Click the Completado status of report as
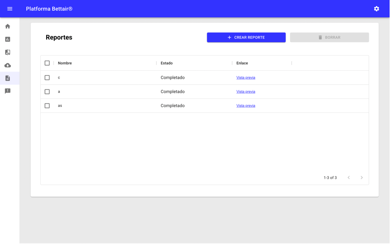Screen dimensions: 391x244 pyautogui.click(x=173, y=106)
